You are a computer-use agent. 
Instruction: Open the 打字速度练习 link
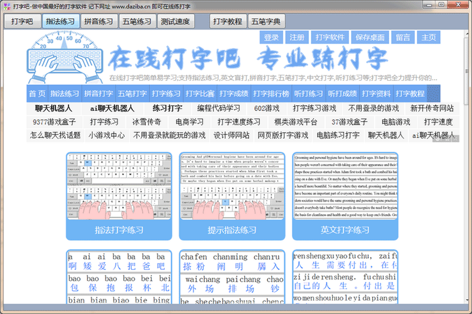click(239, 122)
